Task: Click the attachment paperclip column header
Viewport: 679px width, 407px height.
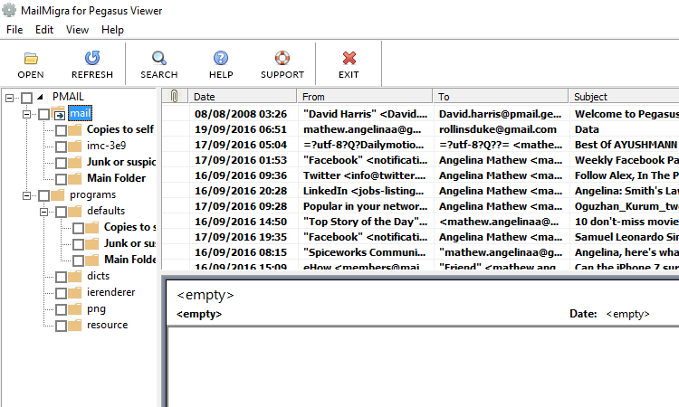Action: pyautogui.click(x=175, y=96)
